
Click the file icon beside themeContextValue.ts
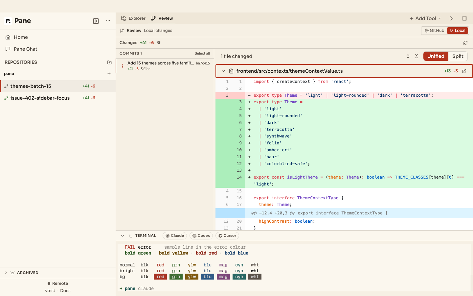231,71
